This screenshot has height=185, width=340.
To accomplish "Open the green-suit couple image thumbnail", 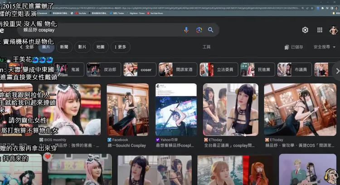I will (x=307, y=170).
